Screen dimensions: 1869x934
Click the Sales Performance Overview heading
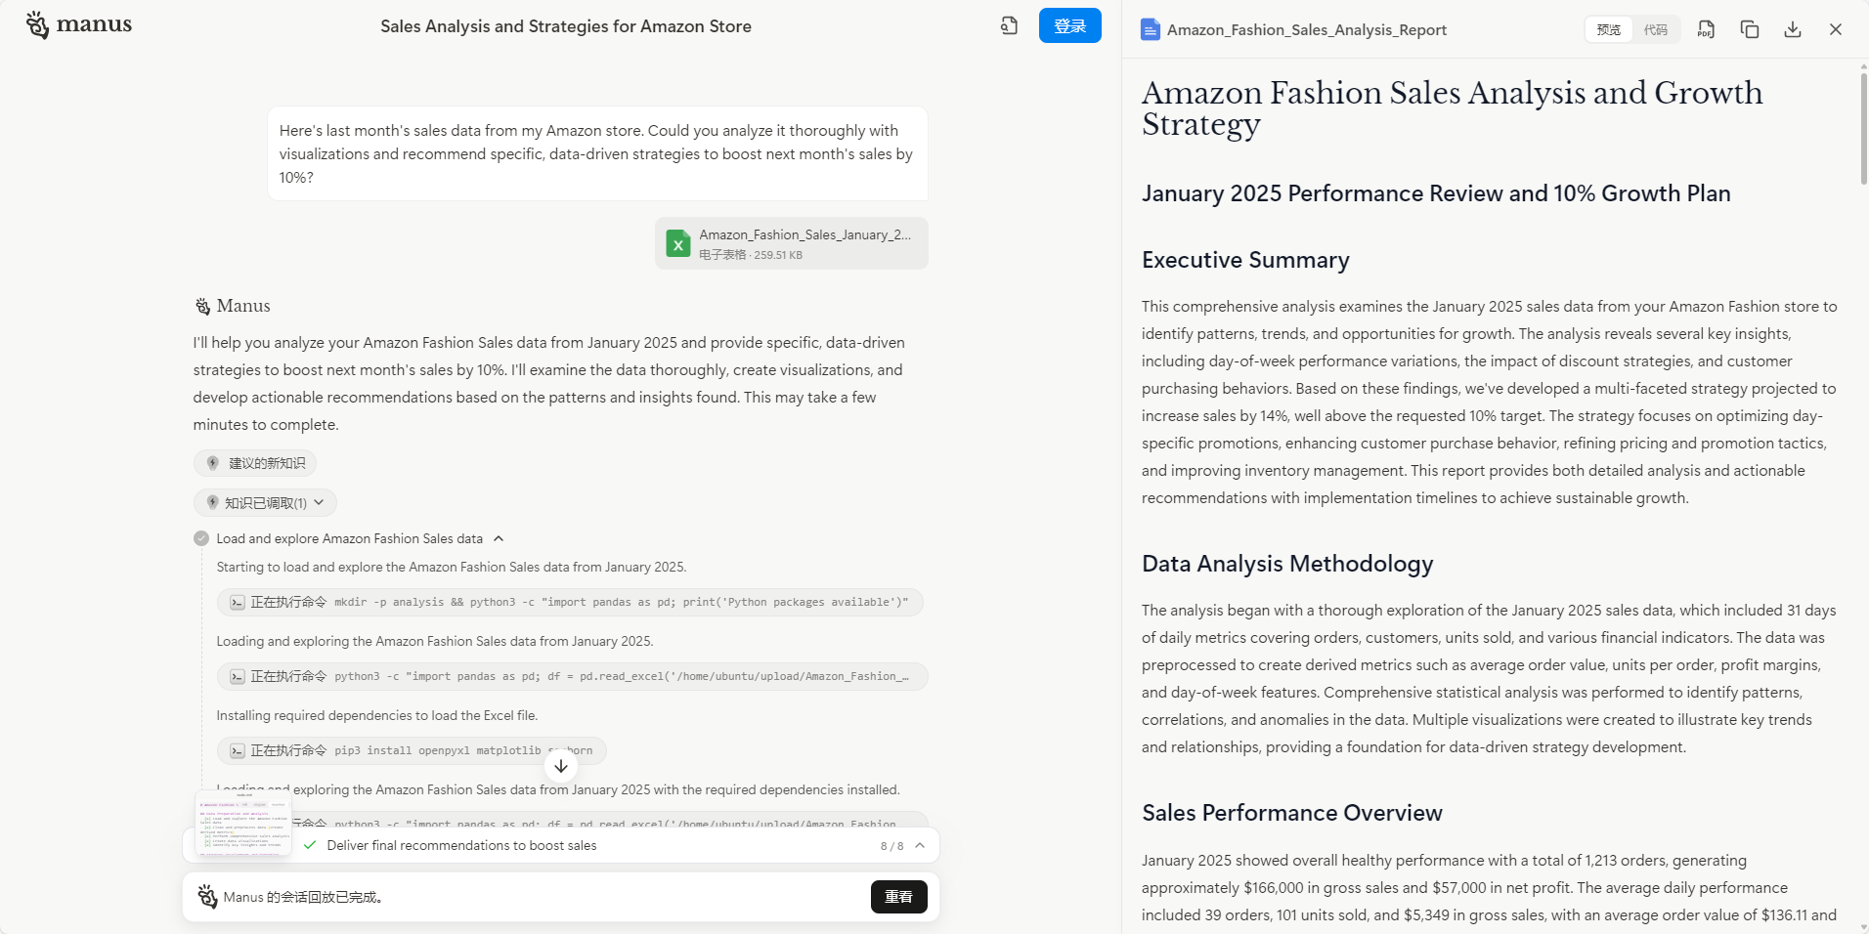pyautogui.click(x=1291, y=813)
